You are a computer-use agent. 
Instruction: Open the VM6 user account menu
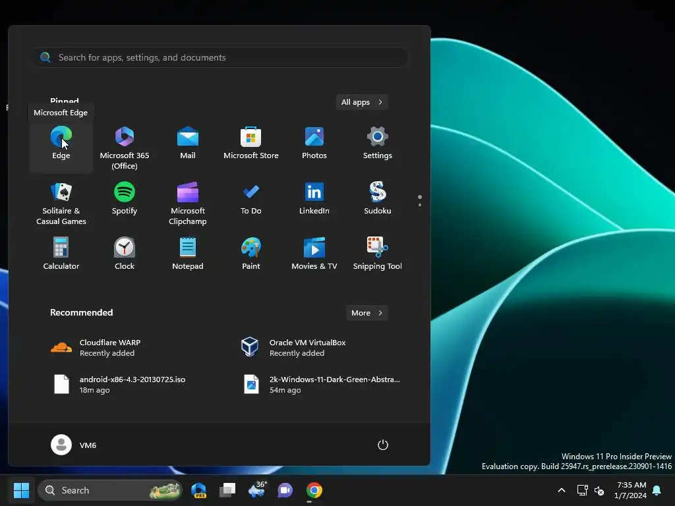(74, 445)
